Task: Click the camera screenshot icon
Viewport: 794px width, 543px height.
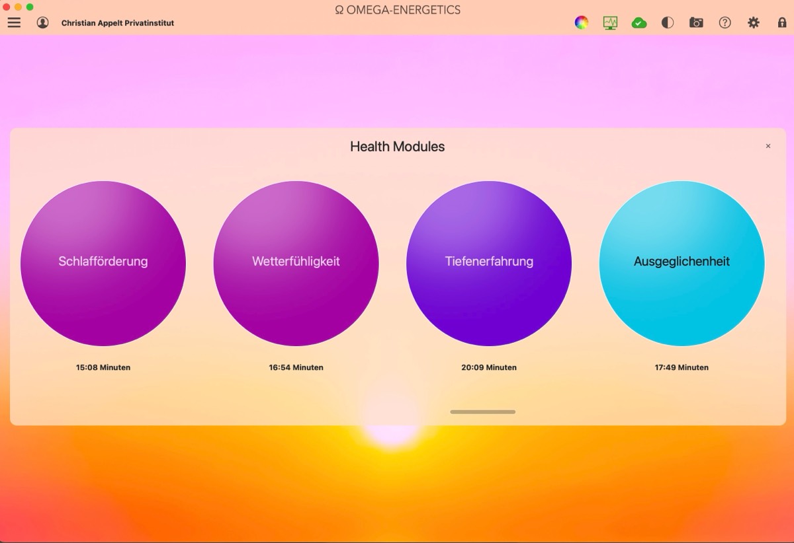Action: [696, 22]
